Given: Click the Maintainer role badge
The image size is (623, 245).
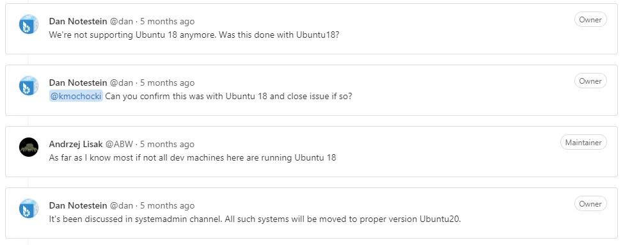Looking at the screenshot, I should click(x=584, y=142).
